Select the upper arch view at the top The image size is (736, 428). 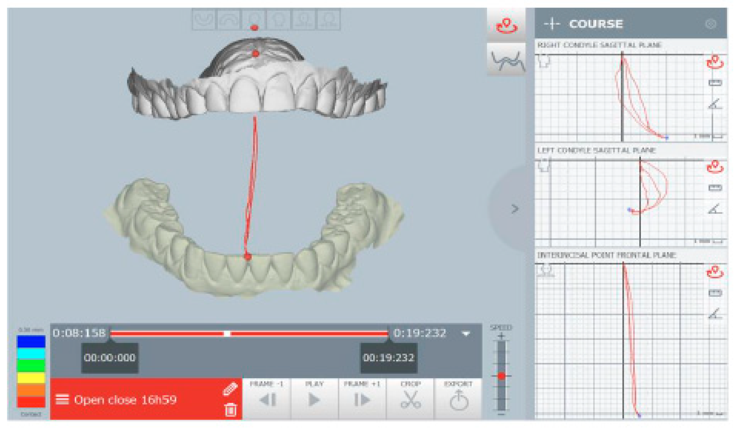pos(228,20)
